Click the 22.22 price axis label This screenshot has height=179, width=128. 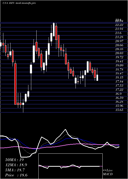(119, 25)
